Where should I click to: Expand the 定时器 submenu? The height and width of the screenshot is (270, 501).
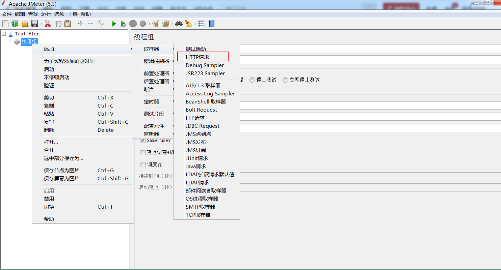tap(153, 102)
